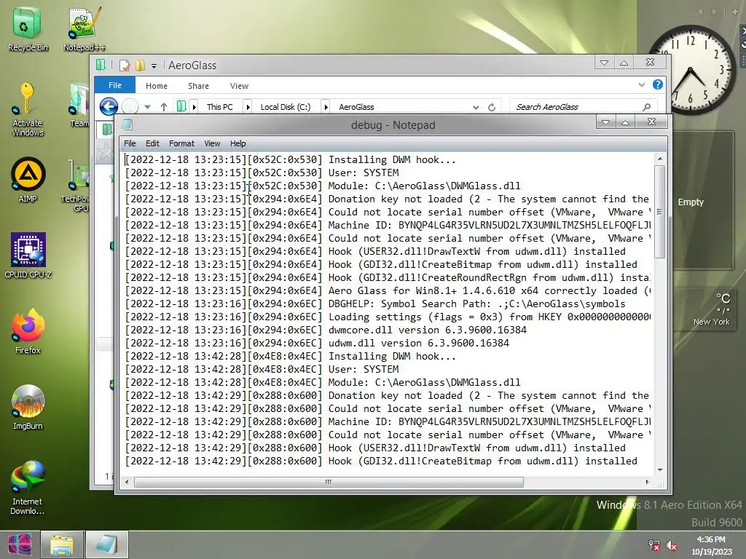Open Internet Download Manager desktop icon
The width and height of the screenshot is (746, 559).
coord(28,488)
